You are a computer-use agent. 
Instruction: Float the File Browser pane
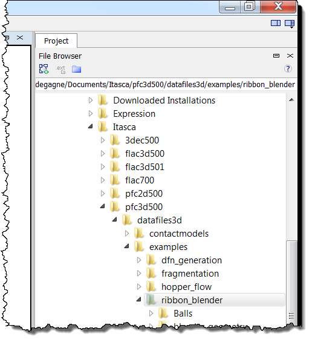click(276, 56)
